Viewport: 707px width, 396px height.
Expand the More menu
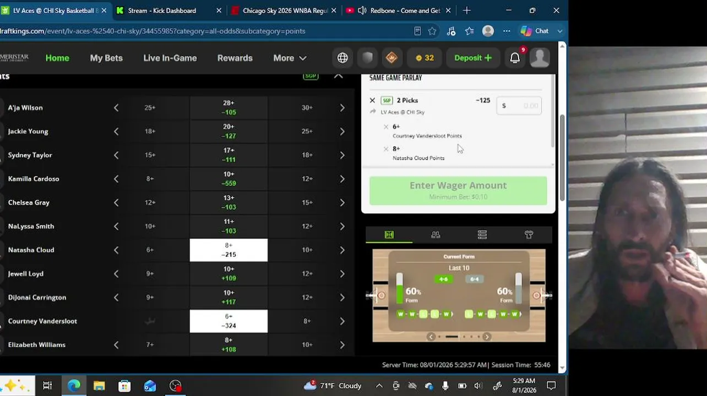click(290, 58)
